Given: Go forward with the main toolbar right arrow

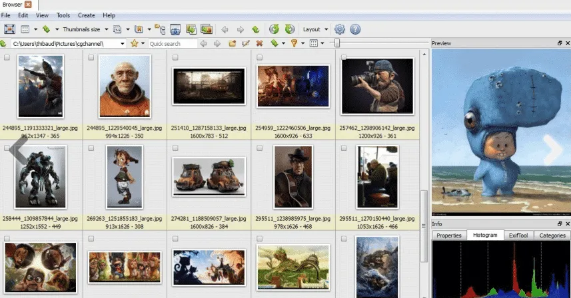Looking at the screenshot, I should point(241,29).
